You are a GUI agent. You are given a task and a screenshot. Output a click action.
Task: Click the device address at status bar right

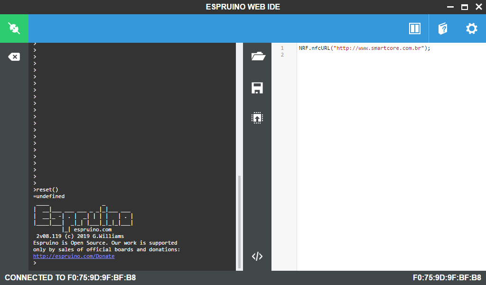coord(447,277)
